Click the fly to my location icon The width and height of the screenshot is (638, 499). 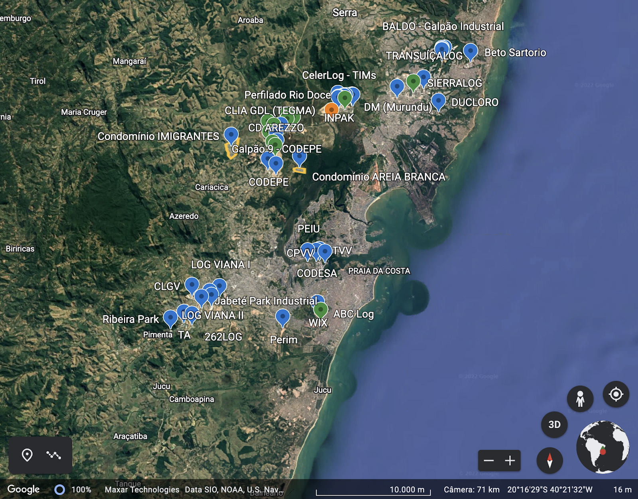[616, 394]
